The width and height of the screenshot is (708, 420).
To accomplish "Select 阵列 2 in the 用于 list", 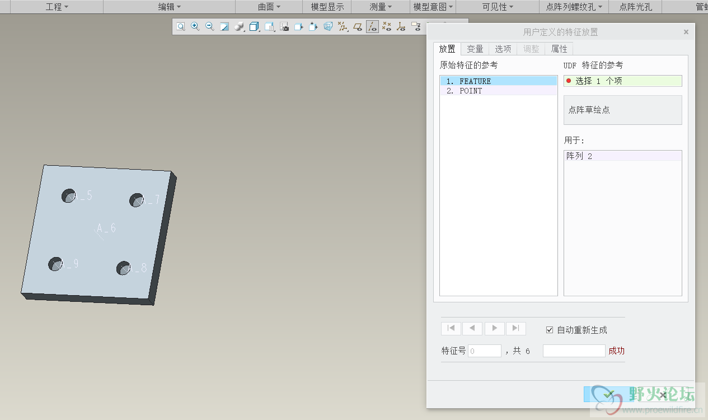I will (623, 156).
